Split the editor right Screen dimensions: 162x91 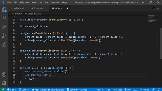(154, 8)
